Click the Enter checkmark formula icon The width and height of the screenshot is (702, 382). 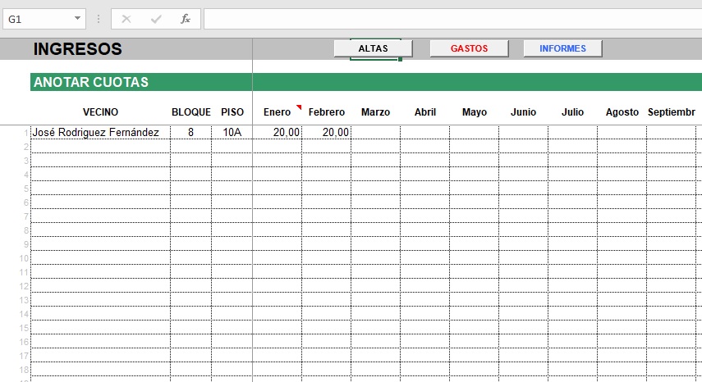click(x=156, y=19)
